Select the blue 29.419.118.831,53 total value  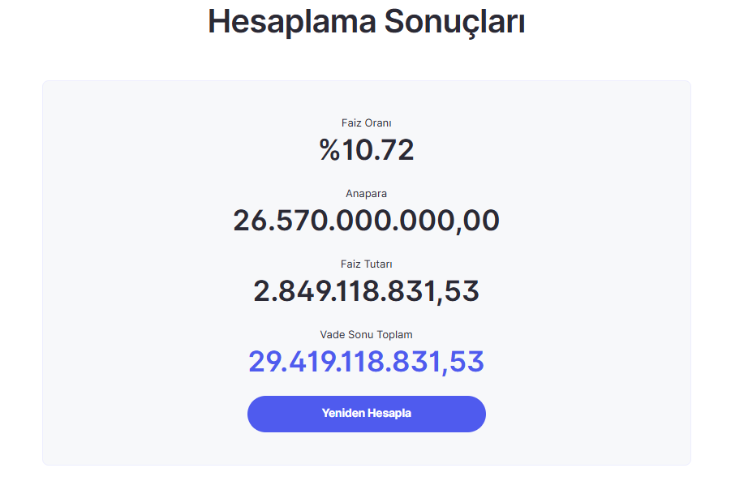[x=366, y=362]
